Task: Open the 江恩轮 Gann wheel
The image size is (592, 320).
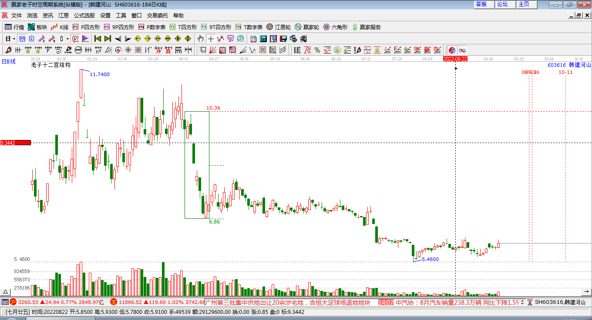Action: click(279, 27)
